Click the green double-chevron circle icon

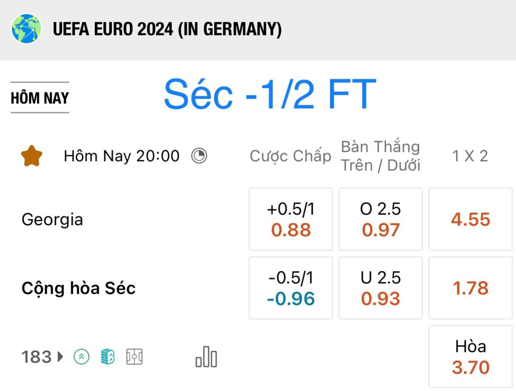[81, 357]
